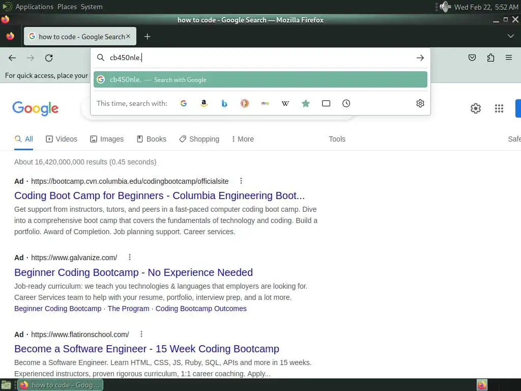Close the 'how to code - Google Search' tab
Screen dimensions: 521x391
(128, 36)
